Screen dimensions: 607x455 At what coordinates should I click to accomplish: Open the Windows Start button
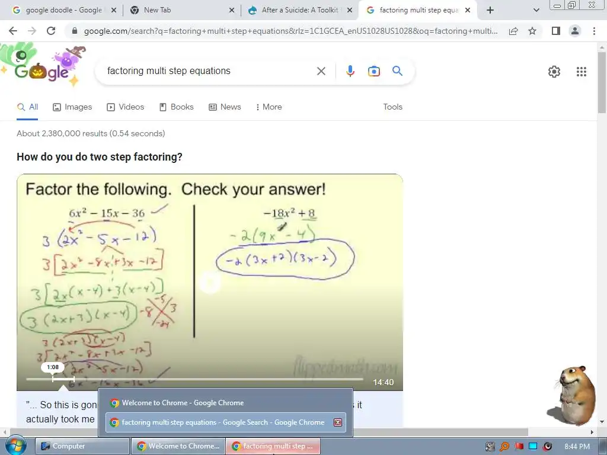pos(15,446)
